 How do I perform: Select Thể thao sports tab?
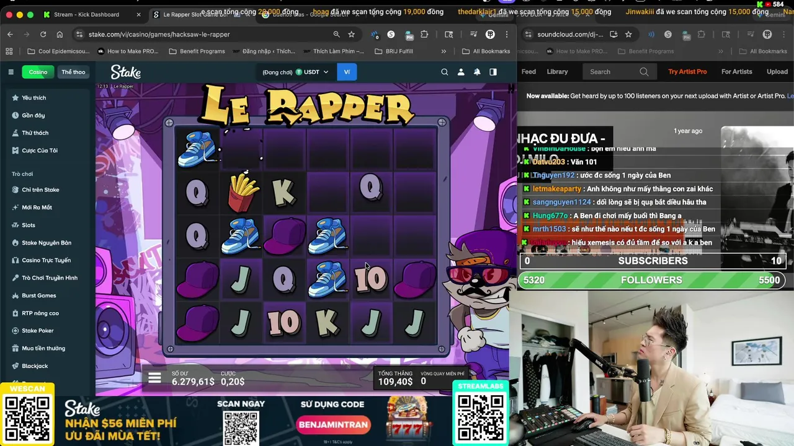[73, 72]
